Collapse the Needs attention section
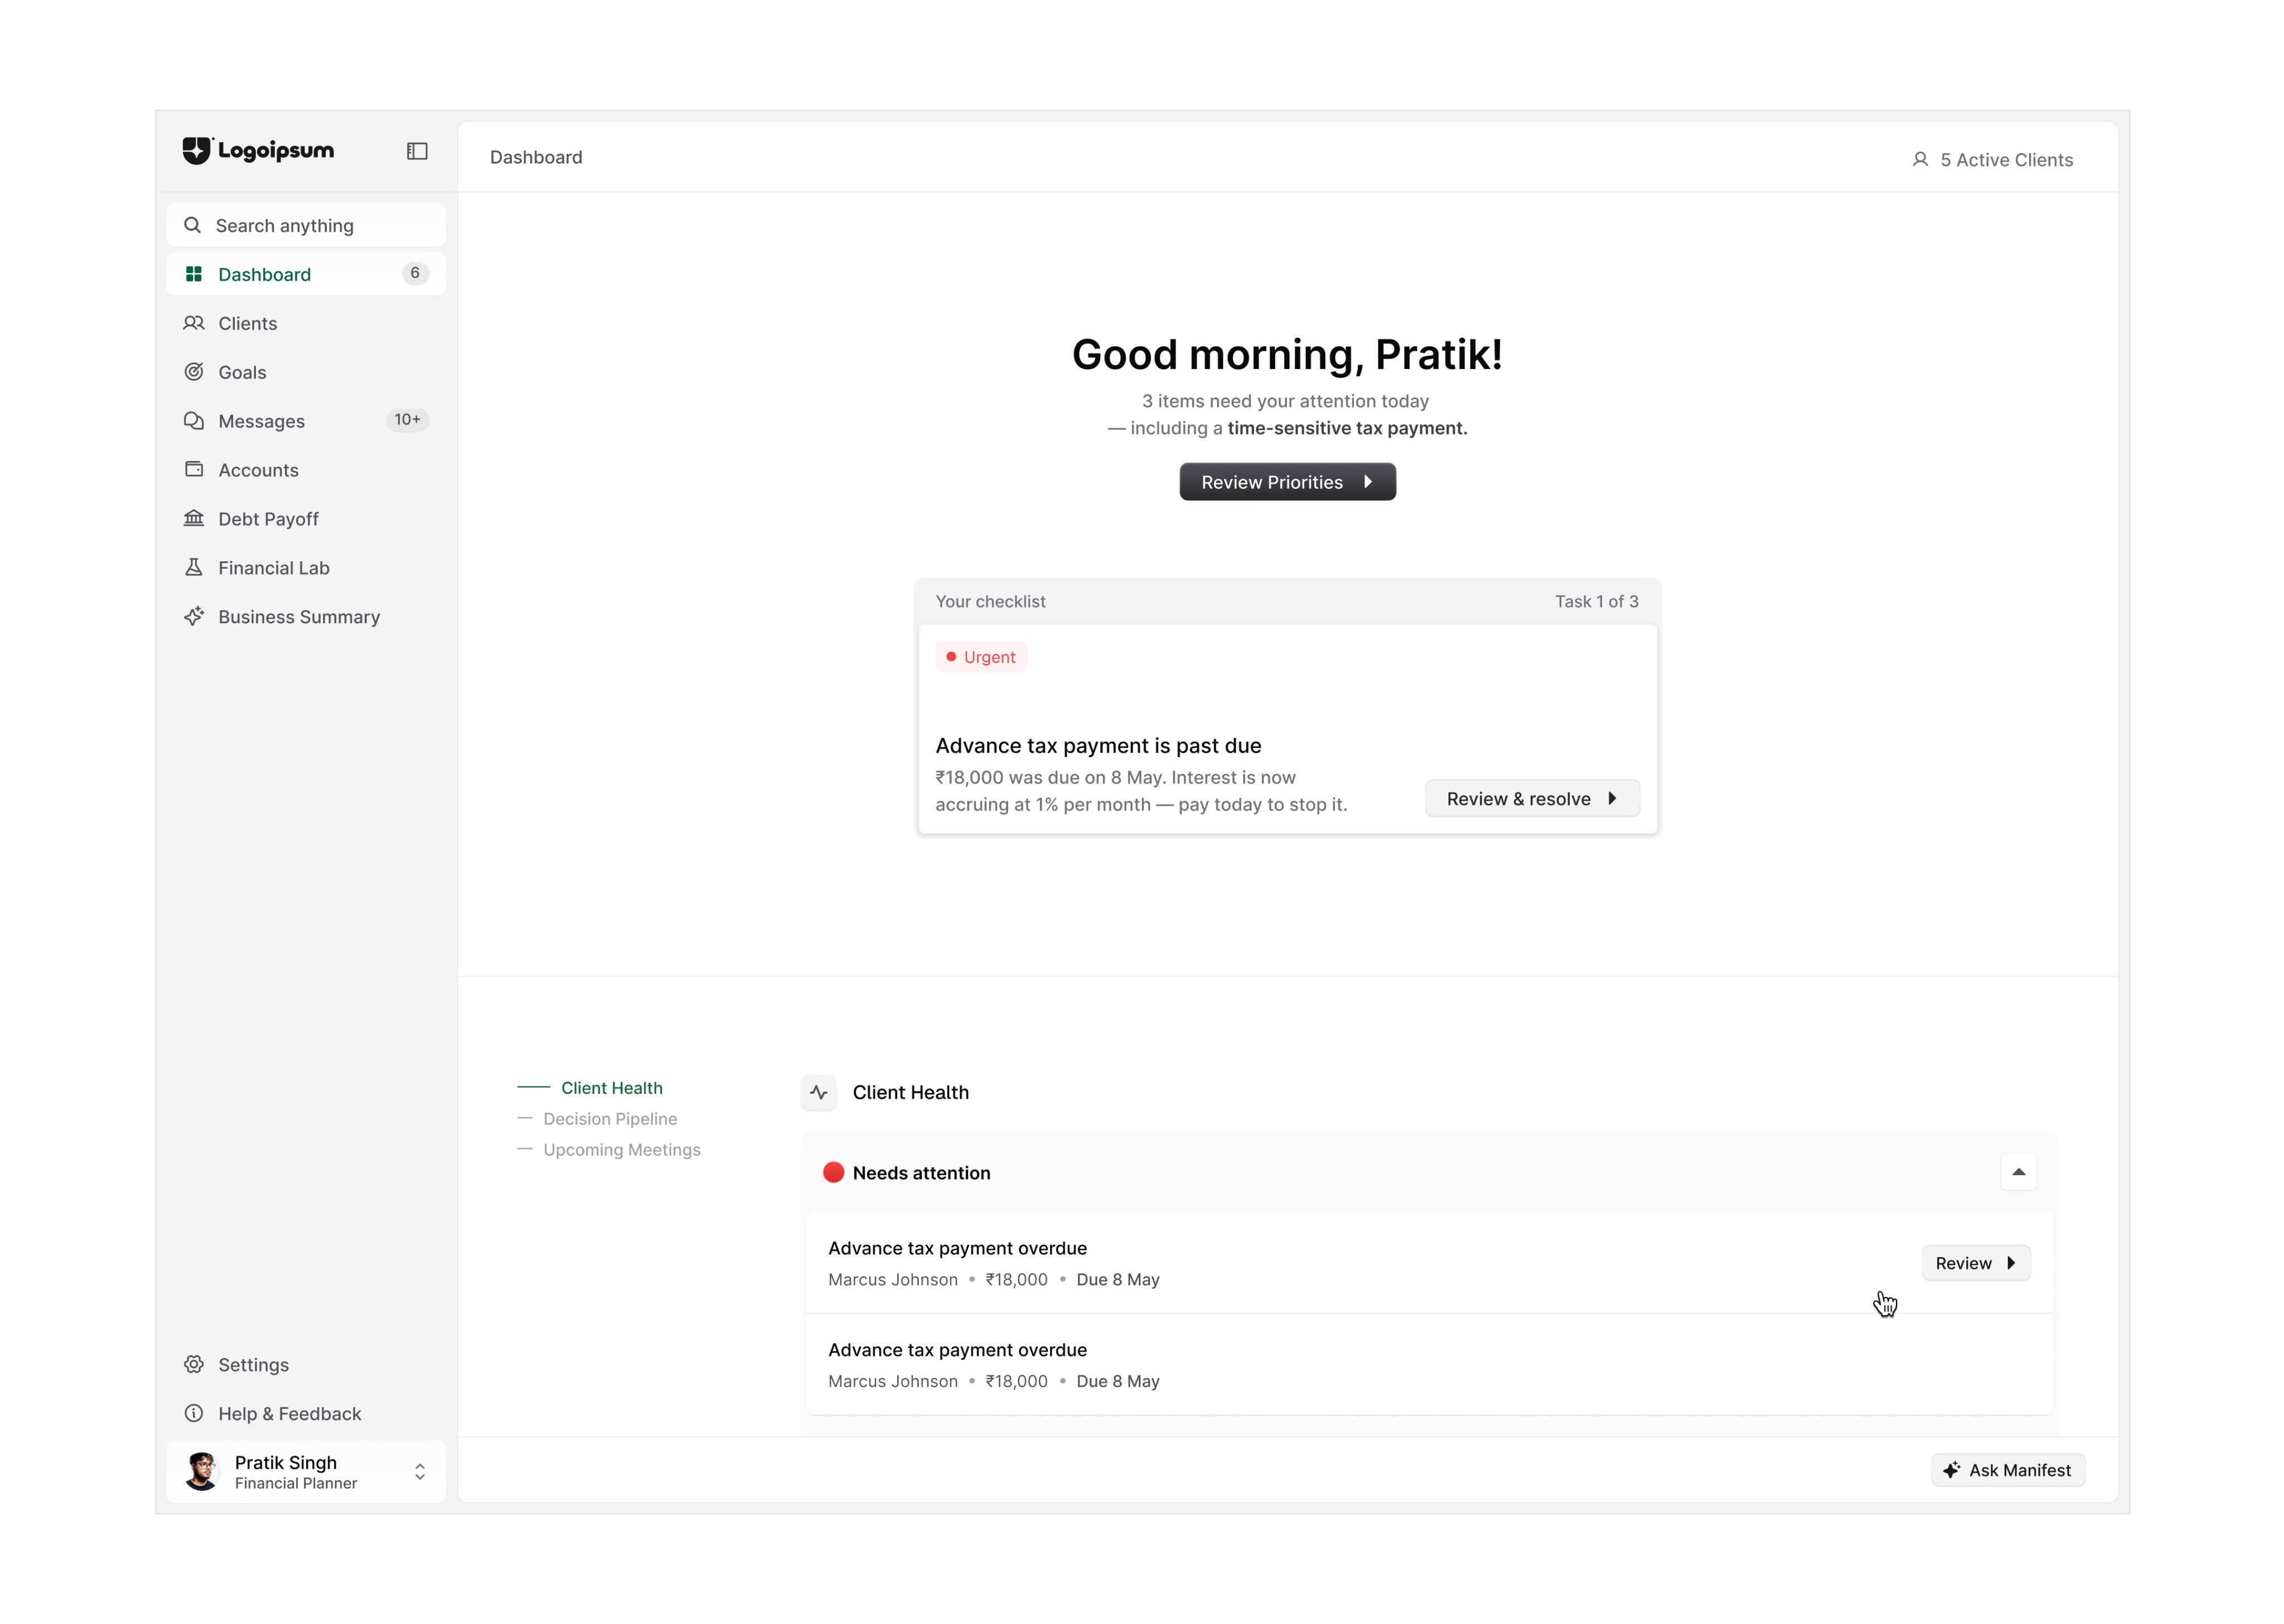The height and width of the screenshot is (1624, 2284). [2018, 1172]
